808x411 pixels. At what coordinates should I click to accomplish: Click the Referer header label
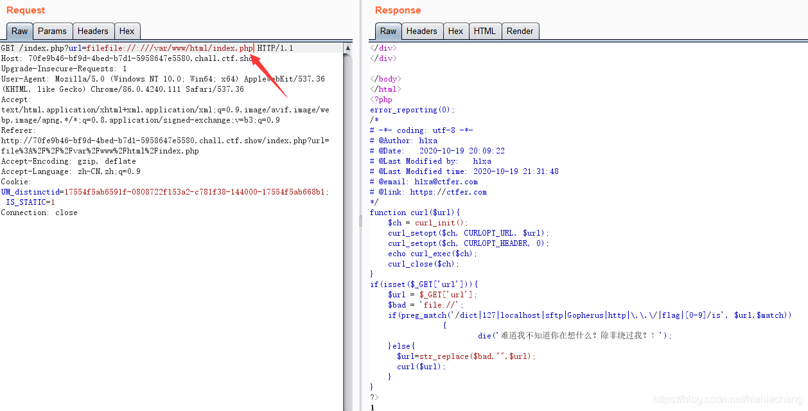[19, 130]
